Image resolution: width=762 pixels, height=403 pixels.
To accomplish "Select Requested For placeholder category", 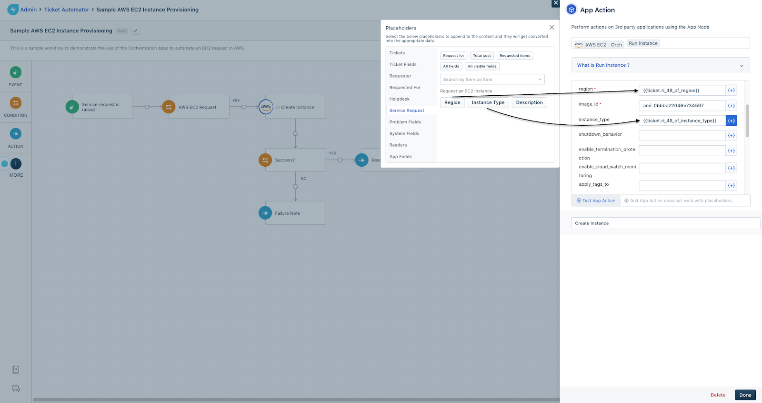I will click(x=405, y=88).
